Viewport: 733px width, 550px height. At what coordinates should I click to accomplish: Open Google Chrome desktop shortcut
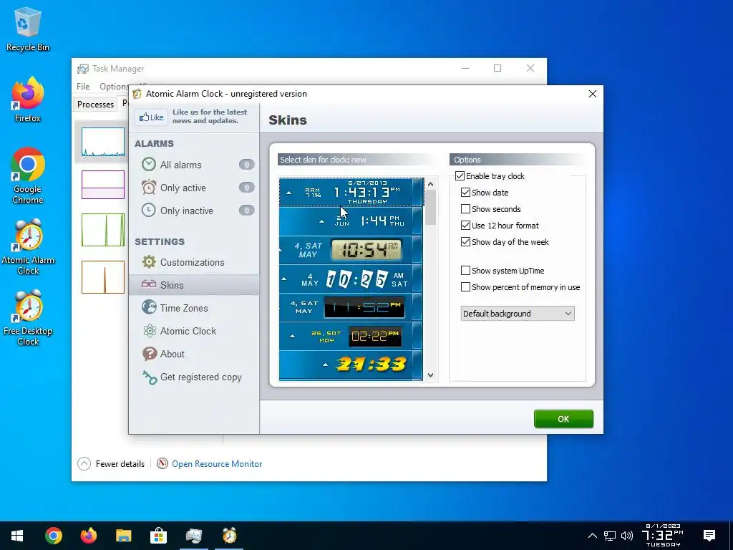[28, 176]
